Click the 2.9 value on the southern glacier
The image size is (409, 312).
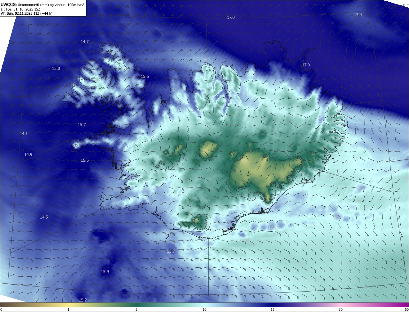(x=196, y=220)
